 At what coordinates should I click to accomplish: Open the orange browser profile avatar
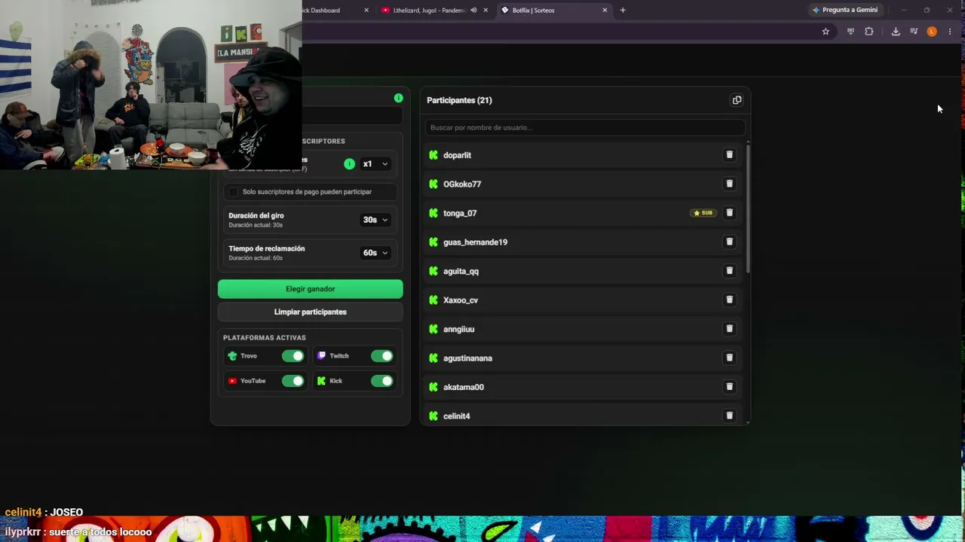coord(932,32)
